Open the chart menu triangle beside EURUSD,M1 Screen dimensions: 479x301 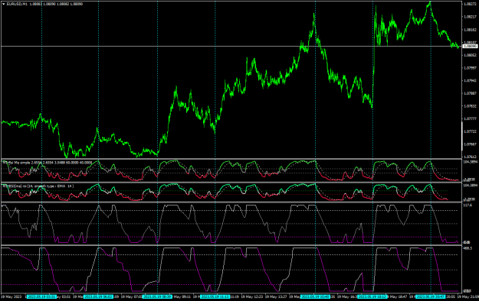click(3, 5)
